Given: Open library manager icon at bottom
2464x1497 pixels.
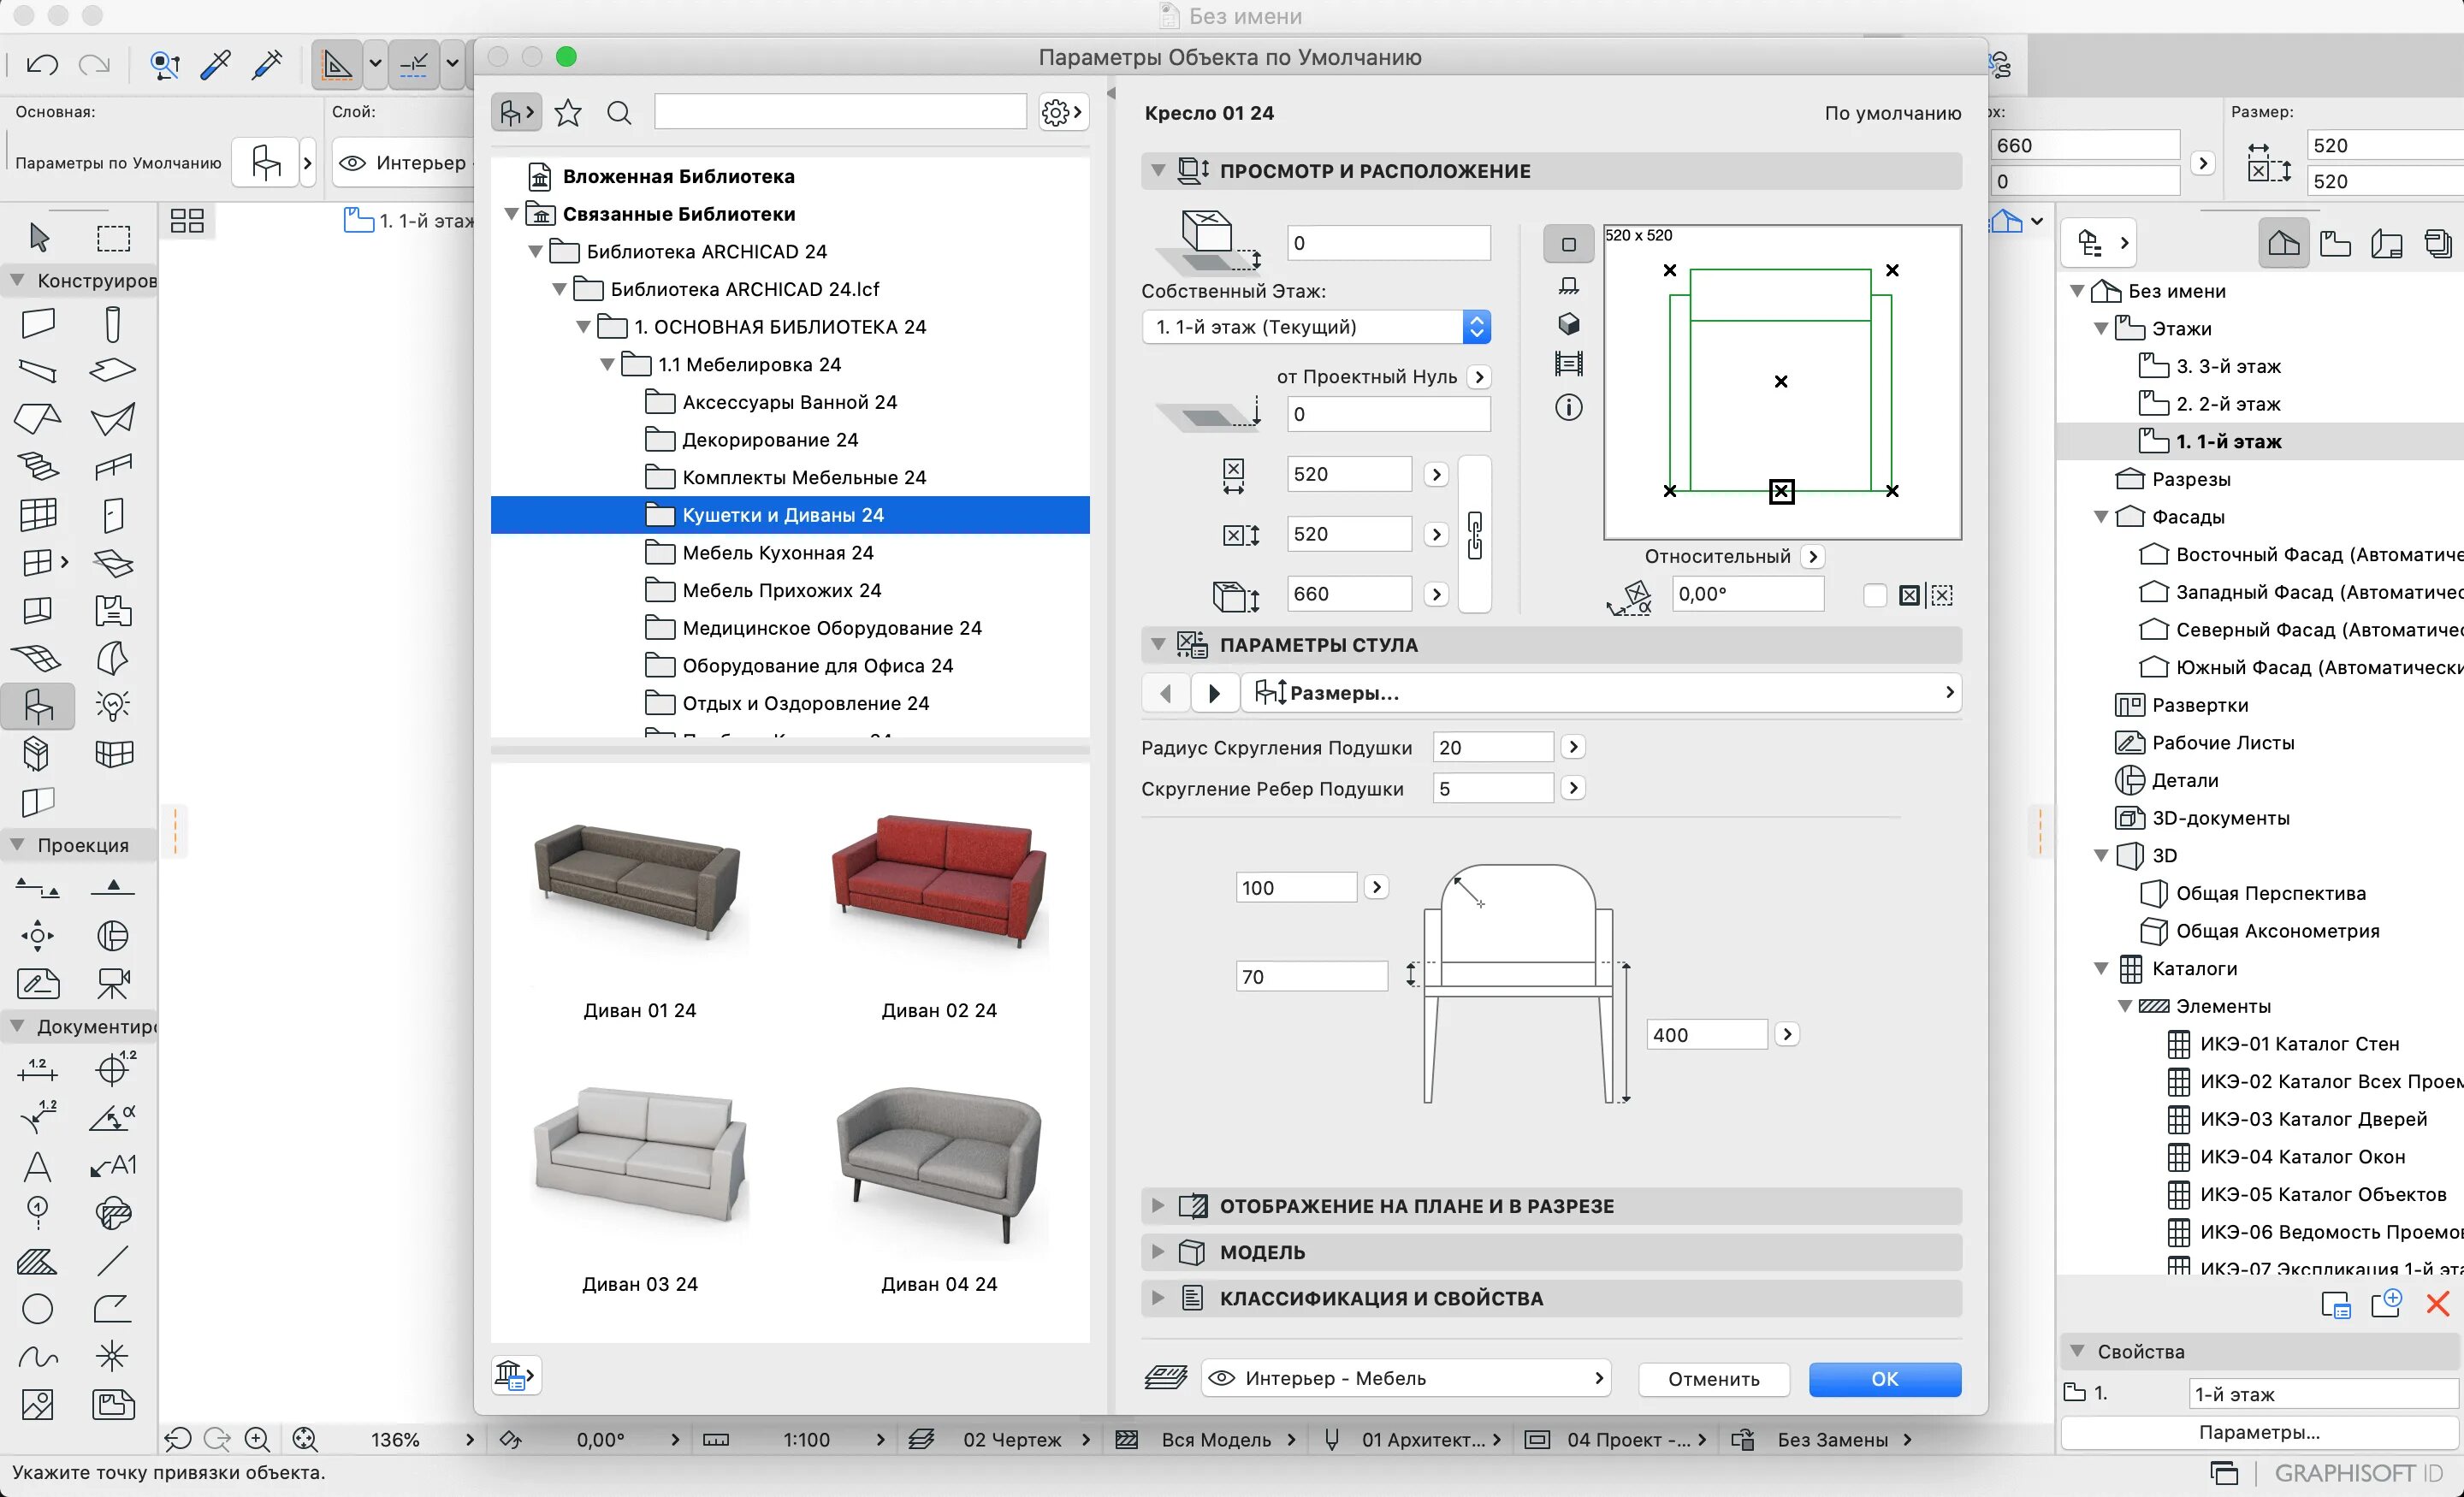Looking at the screenshot, I should [515, 1375].
